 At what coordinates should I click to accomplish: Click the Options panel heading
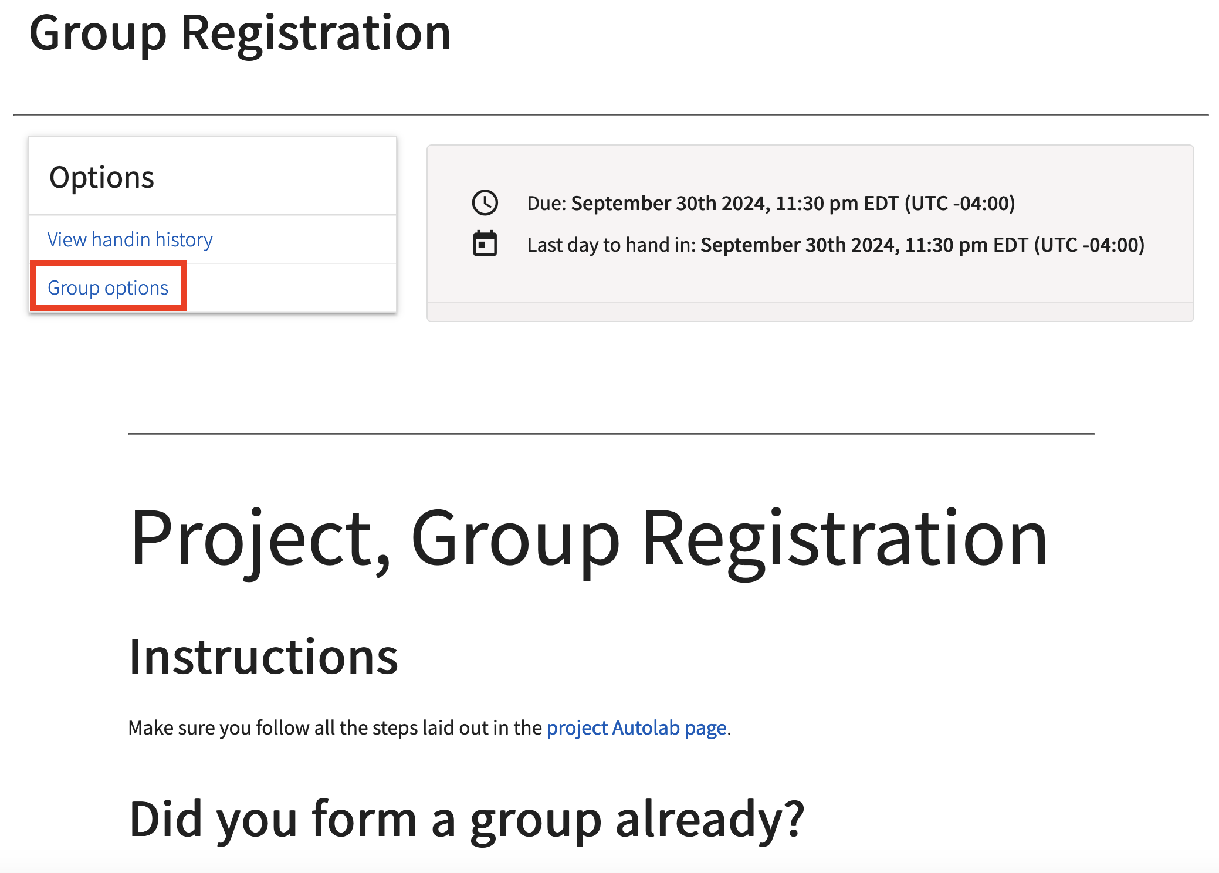pyautogui.click(x=101, y=177)
